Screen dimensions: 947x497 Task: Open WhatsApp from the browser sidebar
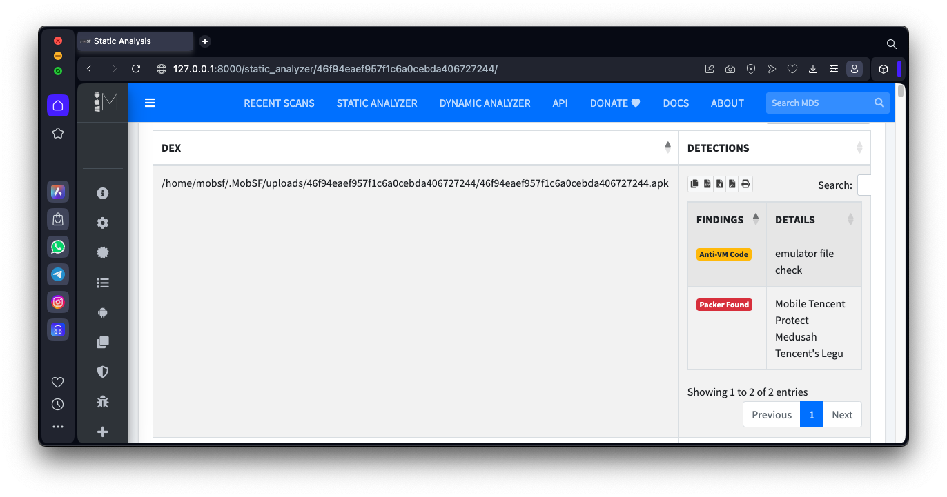click(58, 246)
